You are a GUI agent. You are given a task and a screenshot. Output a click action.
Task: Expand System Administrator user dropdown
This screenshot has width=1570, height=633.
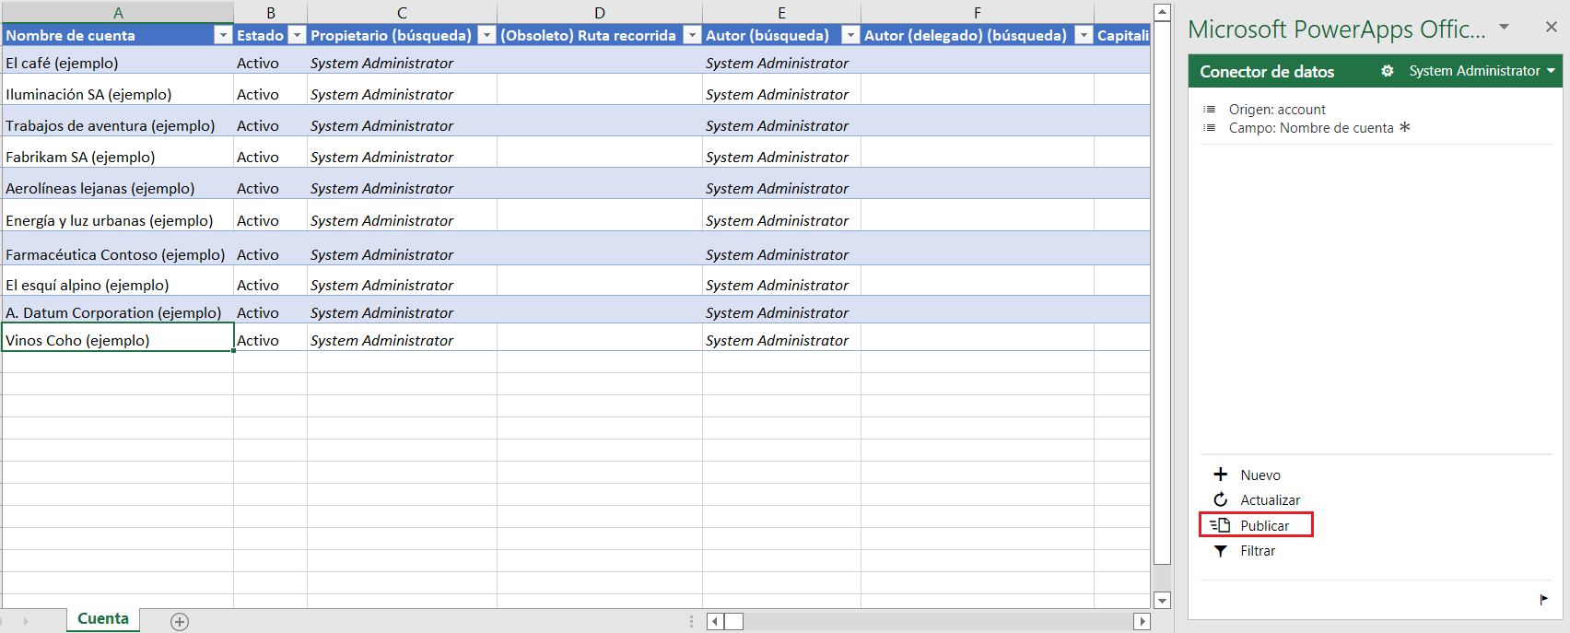click(1551, 71)
